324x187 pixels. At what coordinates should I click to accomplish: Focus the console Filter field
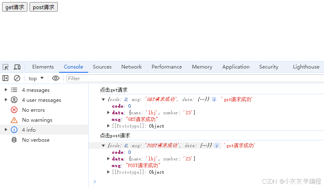click(x=195, y=79)
